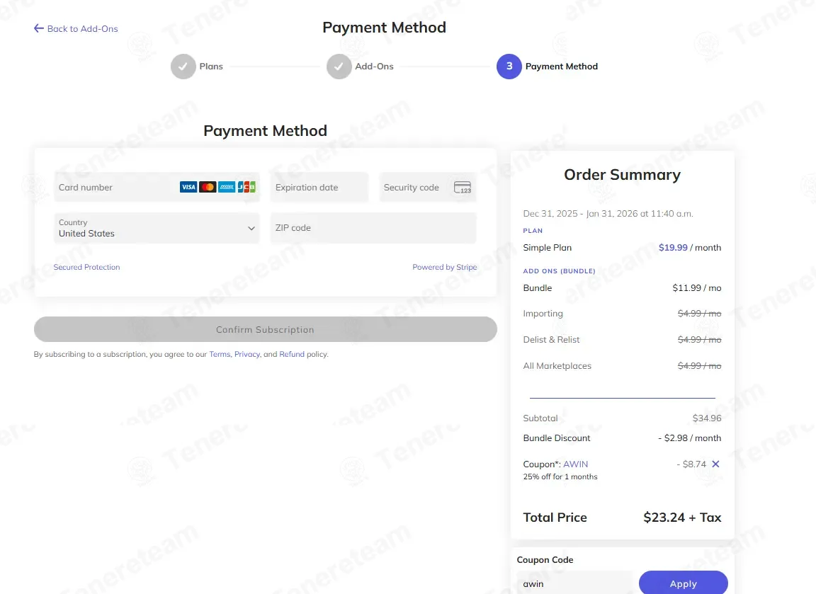Expand the country list chevron arrow
The height and width of the screenshot is (594, 816).
pyautogui.click(x=251, y=229)
